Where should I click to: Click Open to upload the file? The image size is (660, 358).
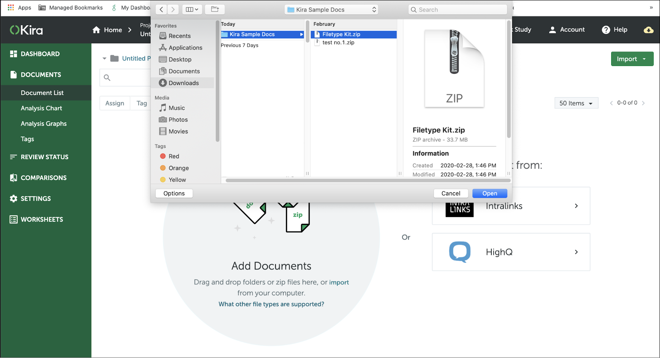point(490,193)
